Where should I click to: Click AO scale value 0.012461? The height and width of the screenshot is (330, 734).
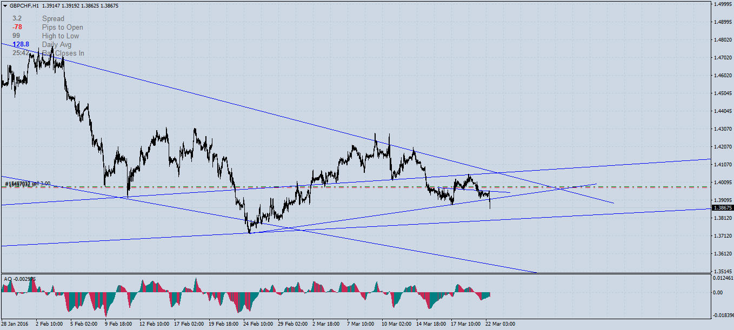723,278
